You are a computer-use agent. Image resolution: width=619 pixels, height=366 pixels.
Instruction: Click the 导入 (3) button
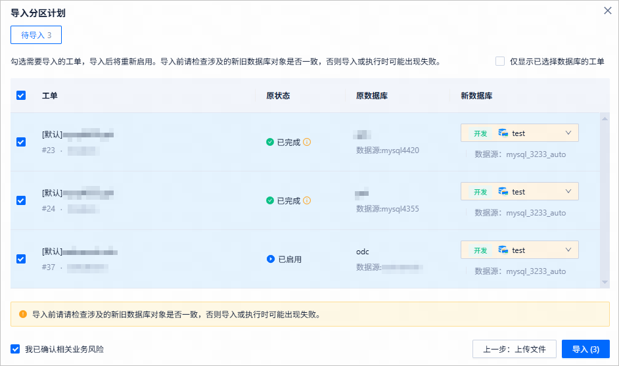coord(585,349)
